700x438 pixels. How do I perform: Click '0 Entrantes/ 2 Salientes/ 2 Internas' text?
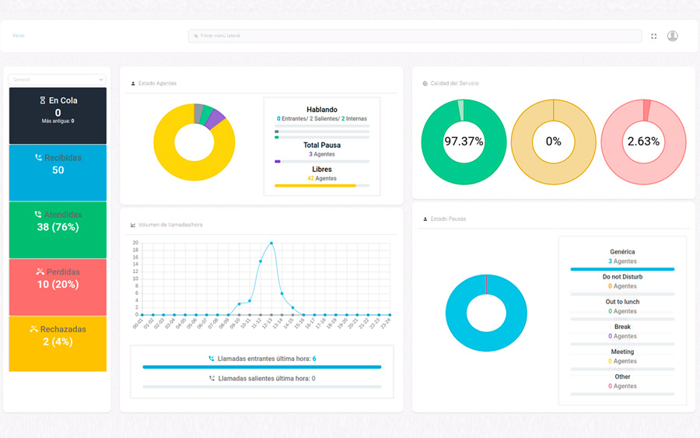point(322,119)
